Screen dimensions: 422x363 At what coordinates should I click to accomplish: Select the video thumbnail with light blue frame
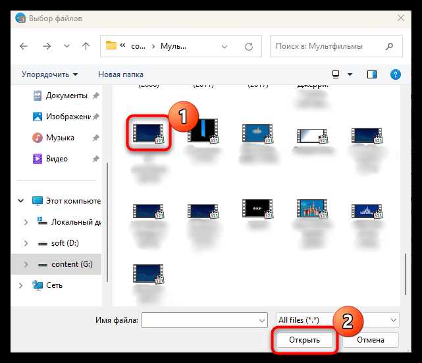[x=257, y=133]
